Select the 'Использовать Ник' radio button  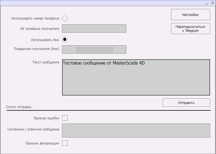click(x=65, y=39)
